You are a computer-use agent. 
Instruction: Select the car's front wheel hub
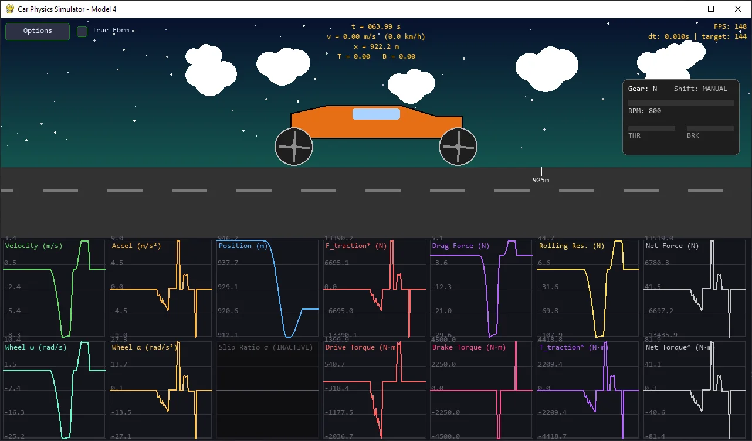tap(458, 146)
